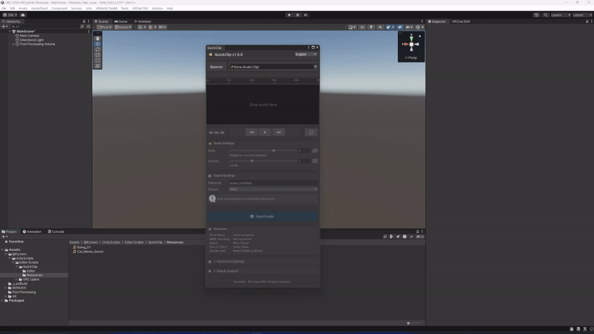Open Scene view options kebab menu
The image size is (594, 334).
click(422, 22)
